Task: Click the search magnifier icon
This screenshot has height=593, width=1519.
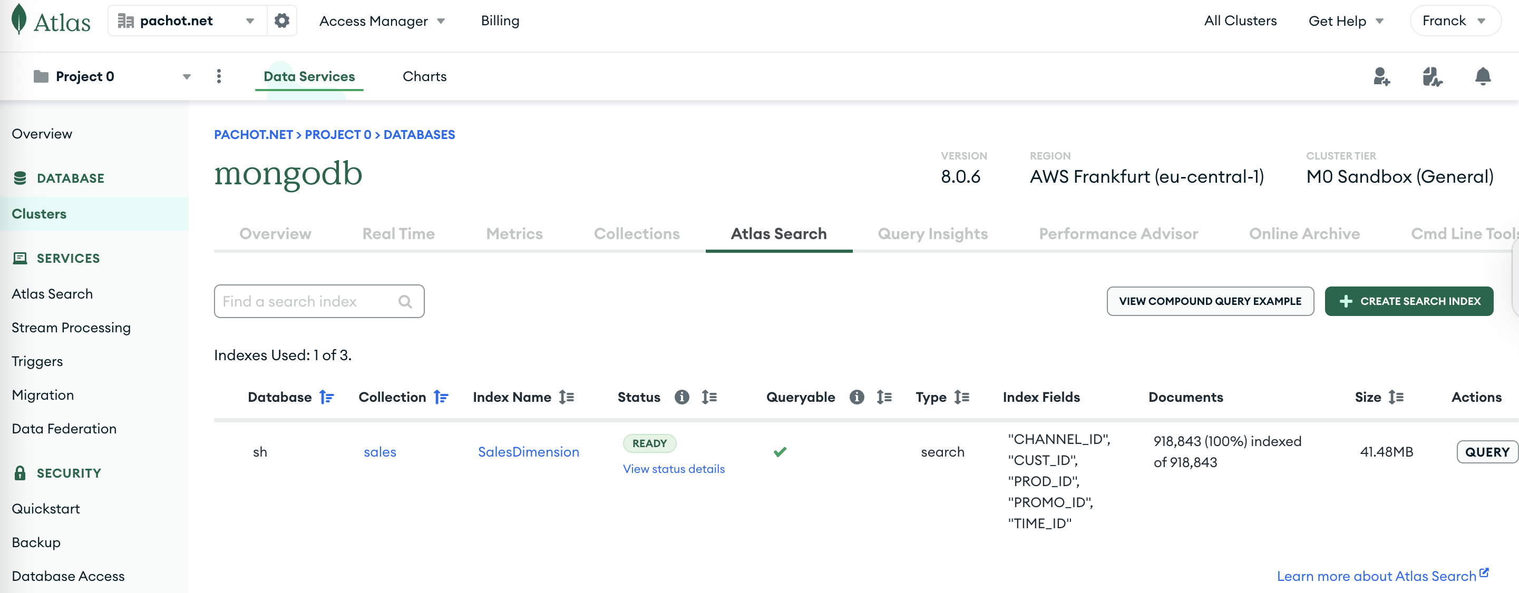Action: [x=405, y=301]
